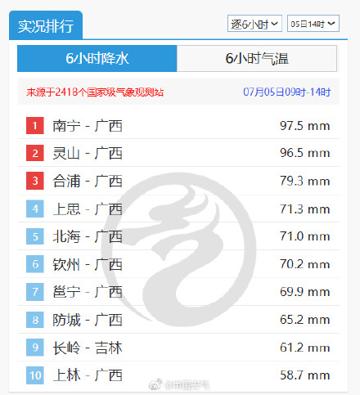Click the 69.9 mm rainfall value
Image resolution: width=360 pixels, height=395 pixels.
[305, 292]
